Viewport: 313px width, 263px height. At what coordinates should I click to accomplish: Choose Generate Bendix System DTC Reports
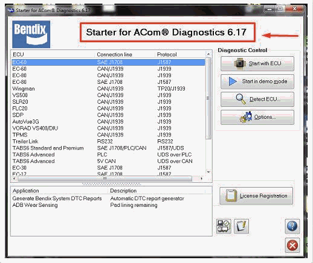point(57,198)
